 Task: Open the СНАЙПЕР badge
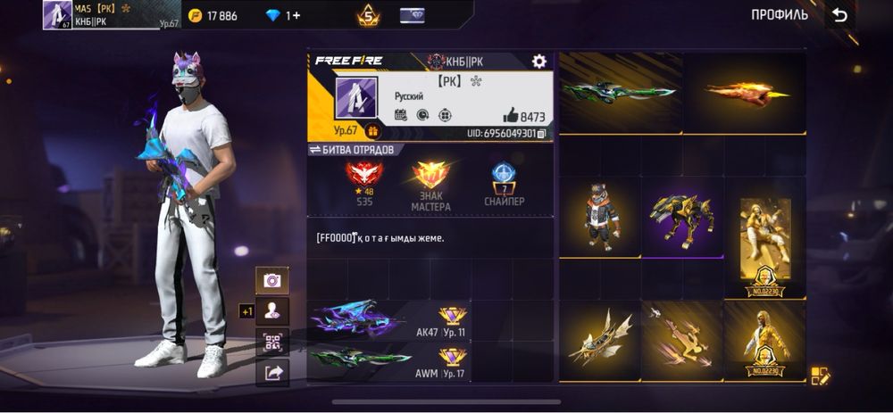point(504,185)
